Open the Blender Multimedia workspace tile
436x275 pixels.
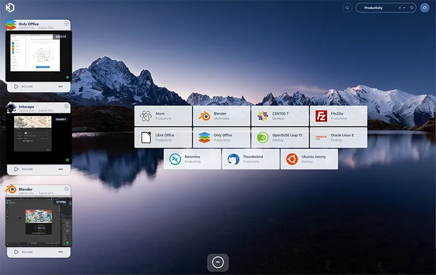coord(221,116)
